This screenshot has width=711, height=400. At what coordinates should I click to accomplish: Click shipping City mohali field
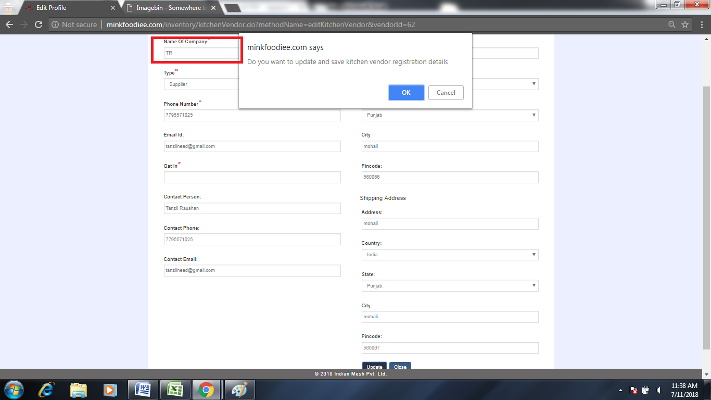[450, 317]
